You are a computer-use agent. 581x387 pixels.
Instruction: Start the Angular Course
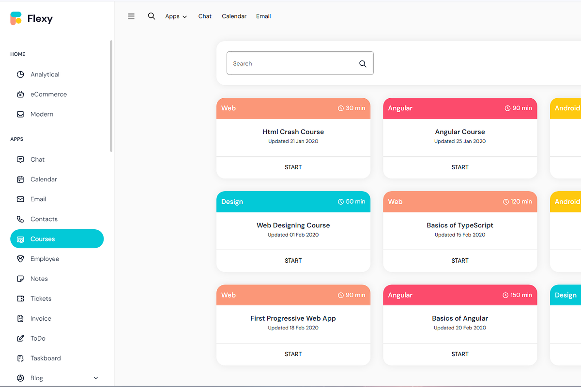pos(460,167)
